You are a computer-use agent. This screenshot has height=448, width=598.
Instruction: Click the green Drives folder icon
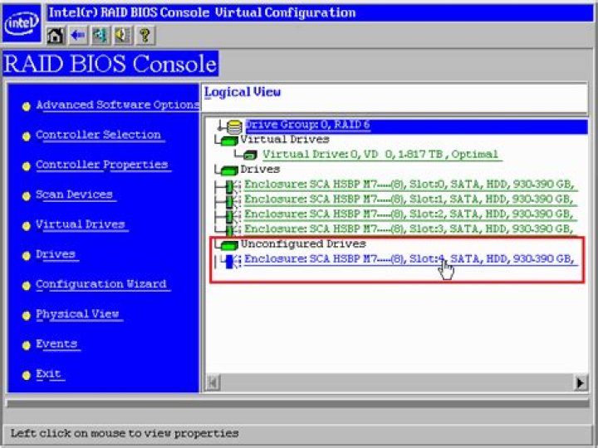(229, 170)
